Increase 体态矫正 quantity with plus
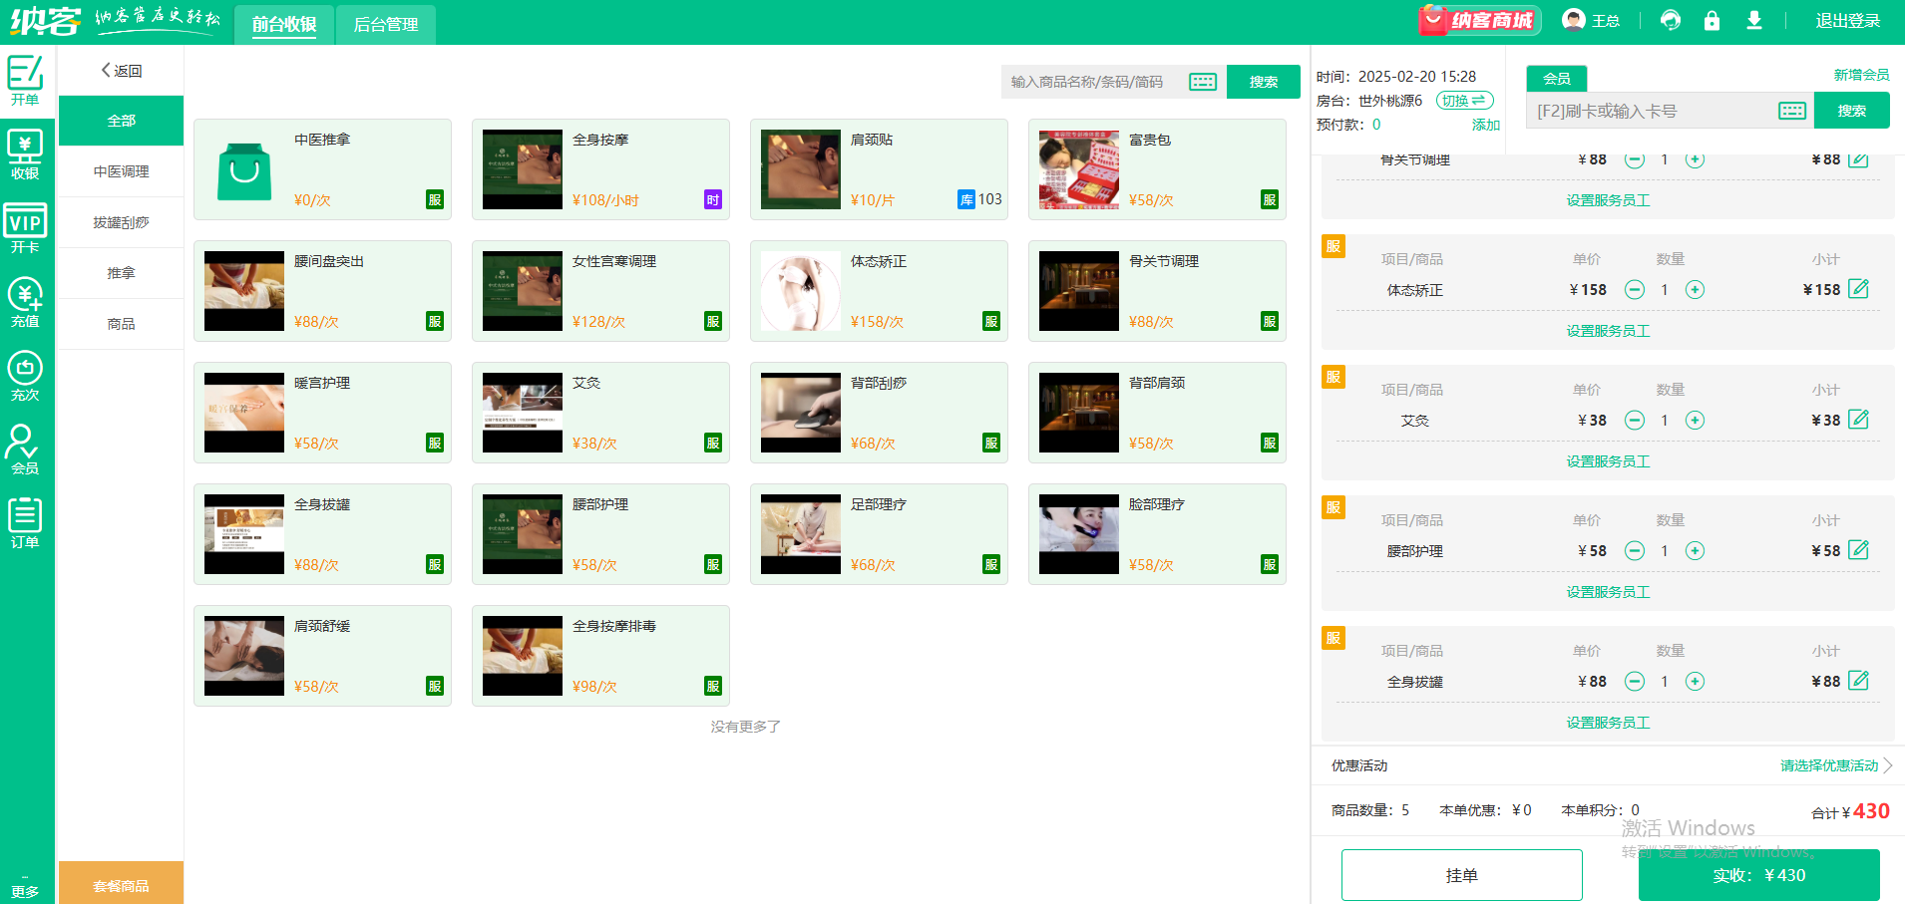1905x904 pixels. (x=1695, y=290)
